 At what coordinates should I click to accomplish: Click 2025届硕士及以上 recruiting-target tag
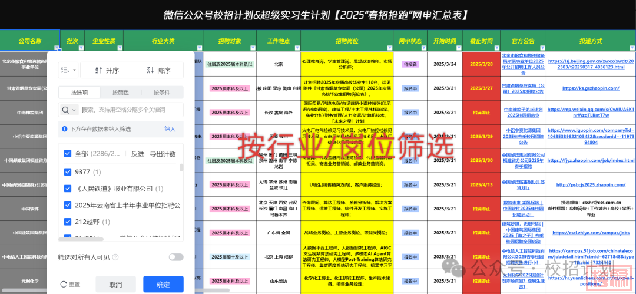(x=229, y=257)
